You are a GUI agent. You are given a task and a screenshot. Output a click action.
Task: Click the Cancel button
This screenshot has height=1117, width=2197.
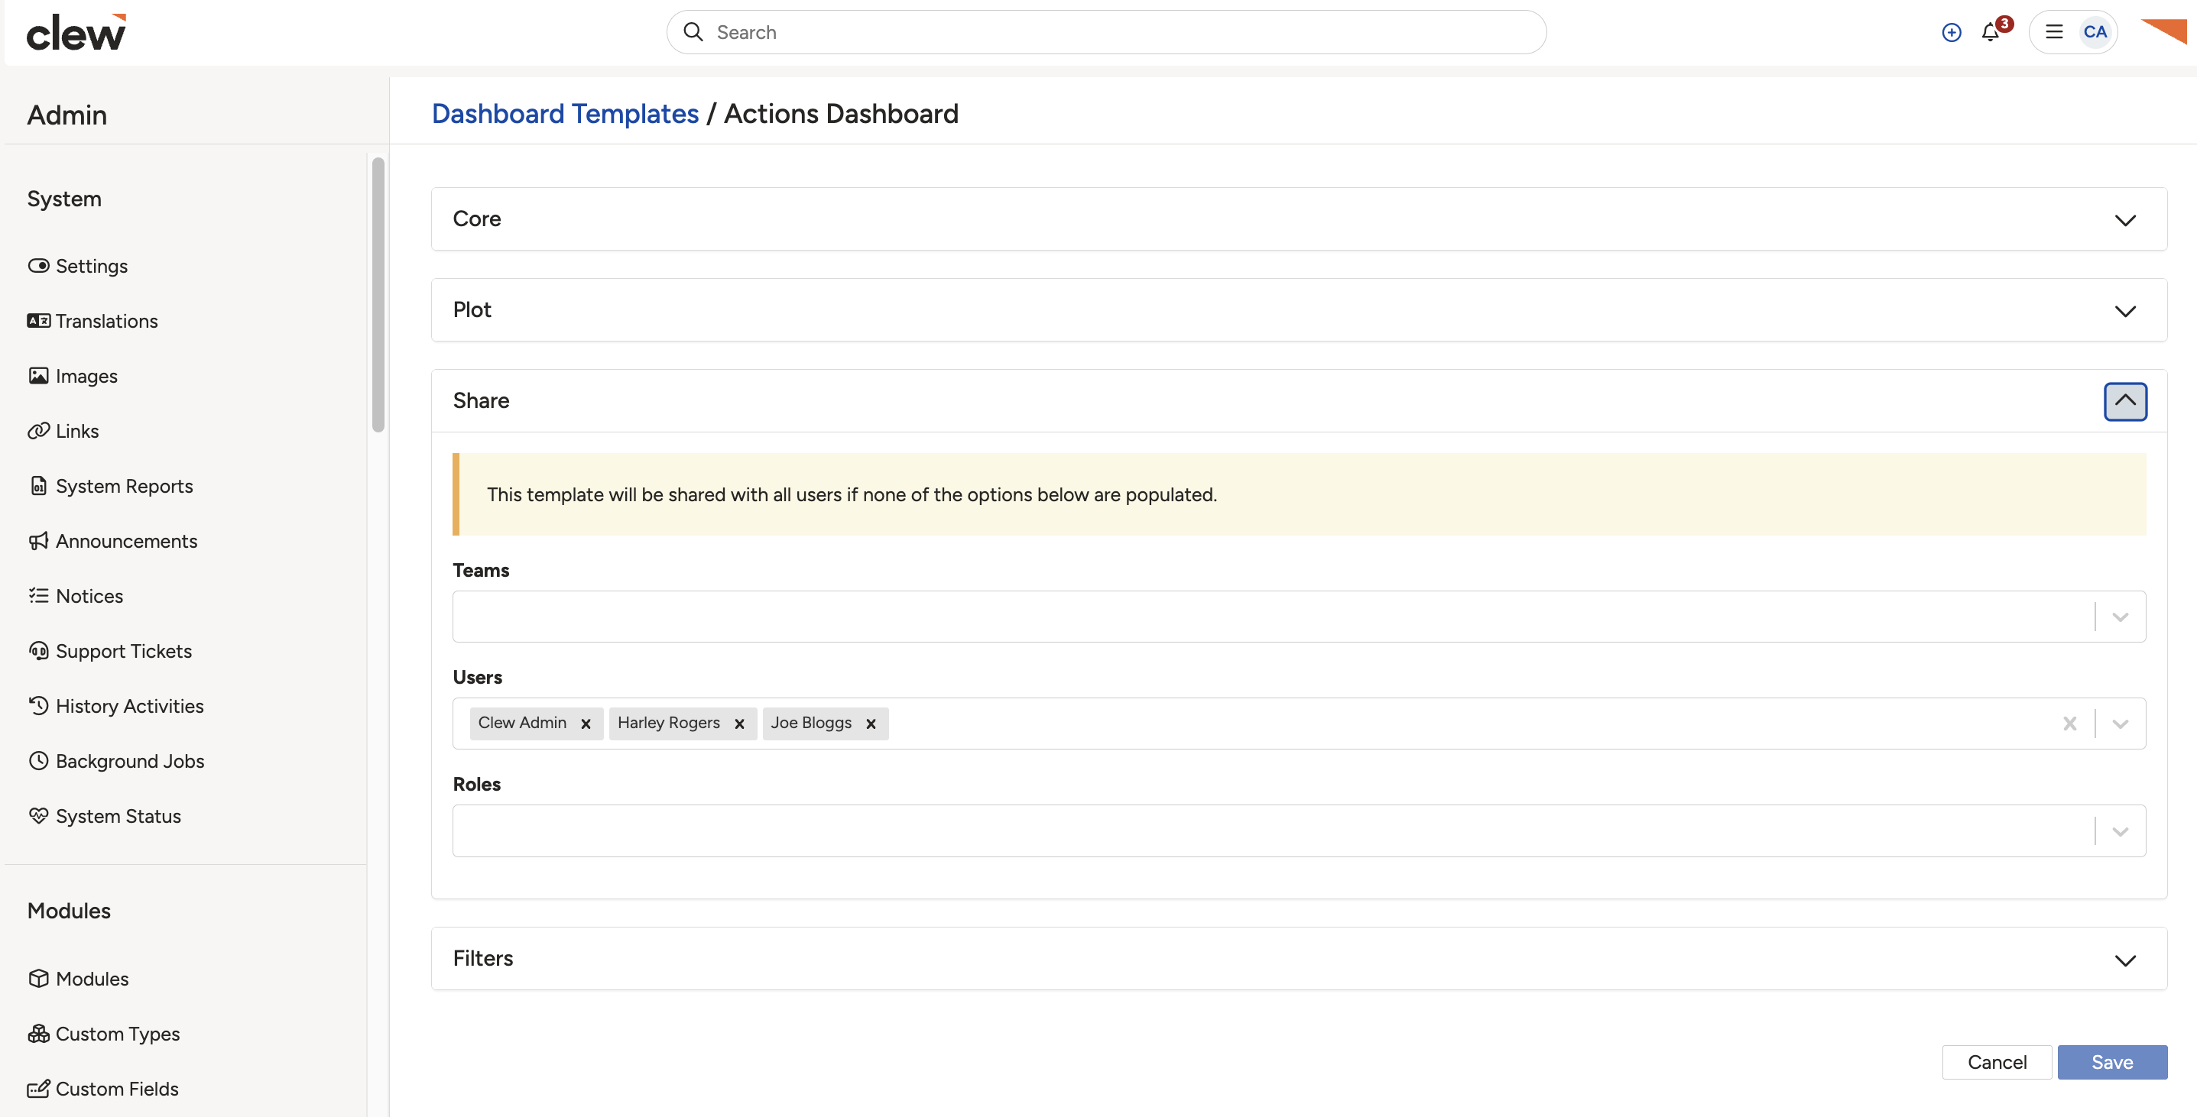[1997, 1063]
